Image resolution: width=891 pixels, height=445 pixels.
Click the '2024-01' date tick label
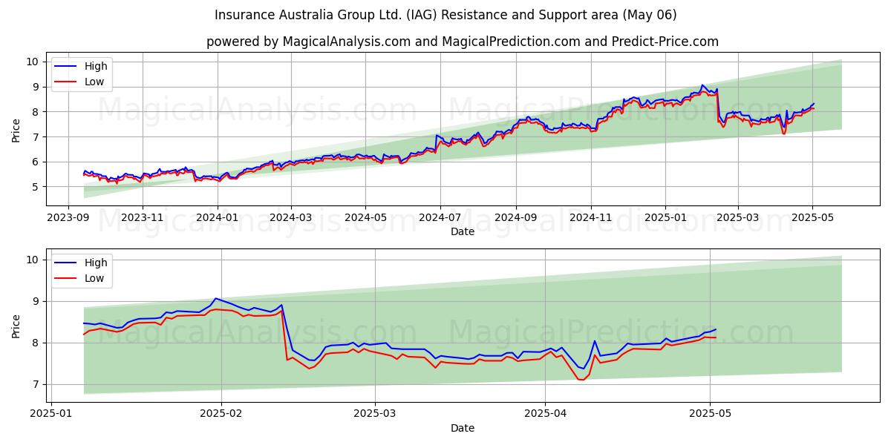[218, 218]
